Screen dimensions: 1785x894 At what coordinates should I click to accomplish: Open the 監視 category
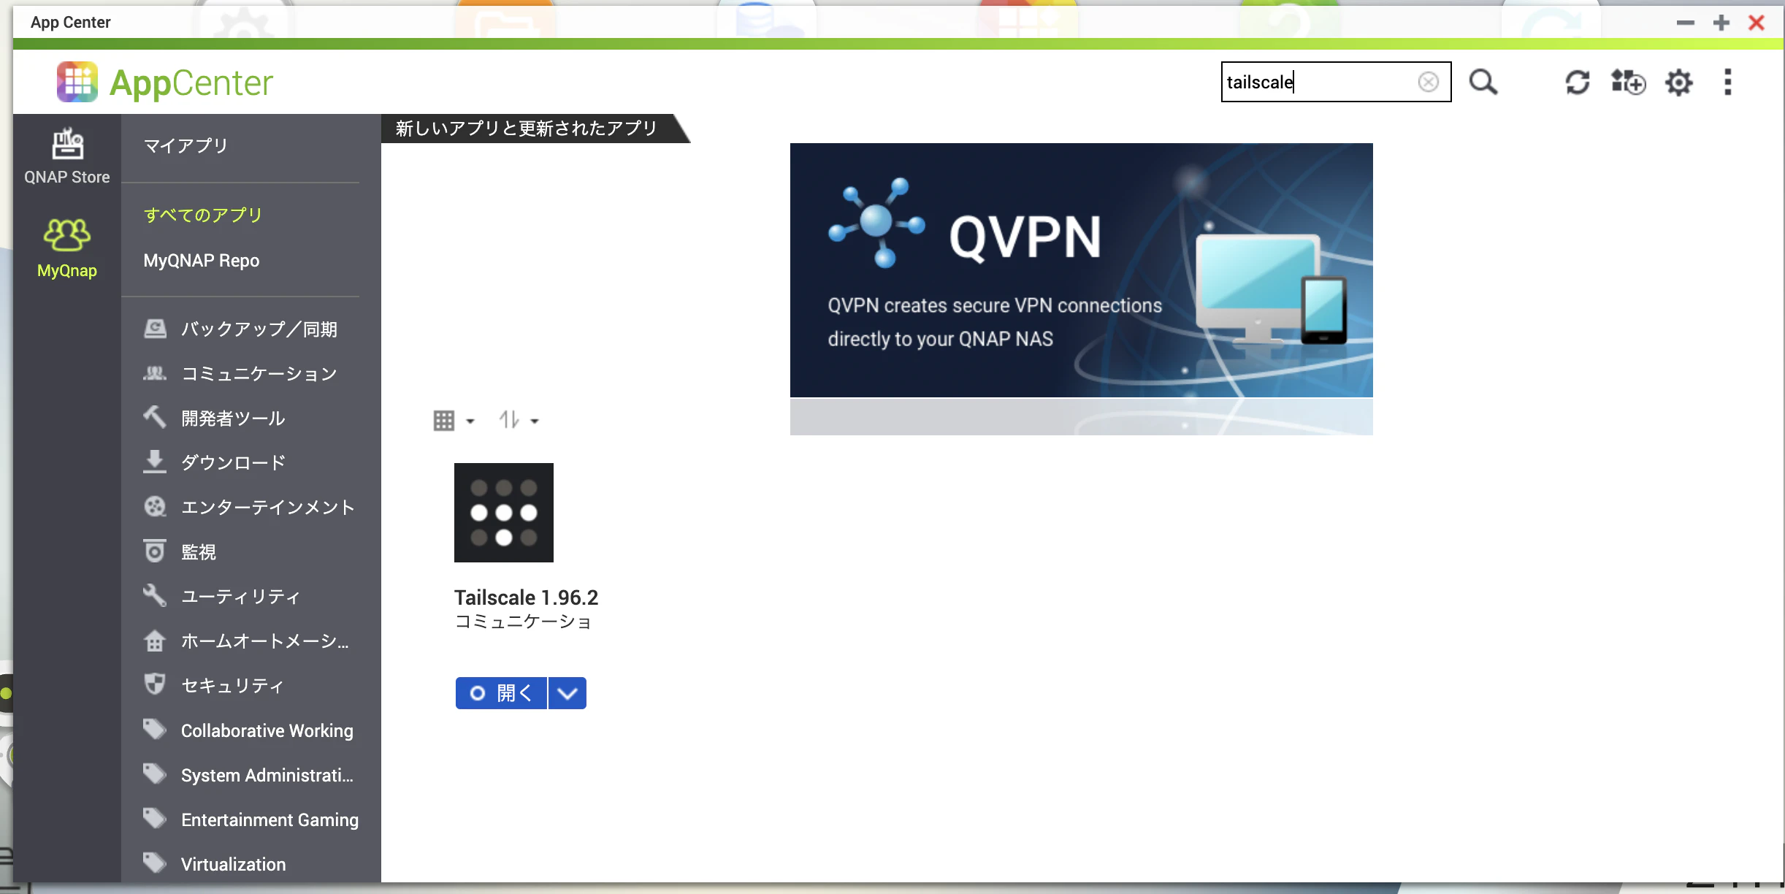tap(199, 552)
